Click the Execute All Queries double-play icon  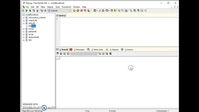30,11
